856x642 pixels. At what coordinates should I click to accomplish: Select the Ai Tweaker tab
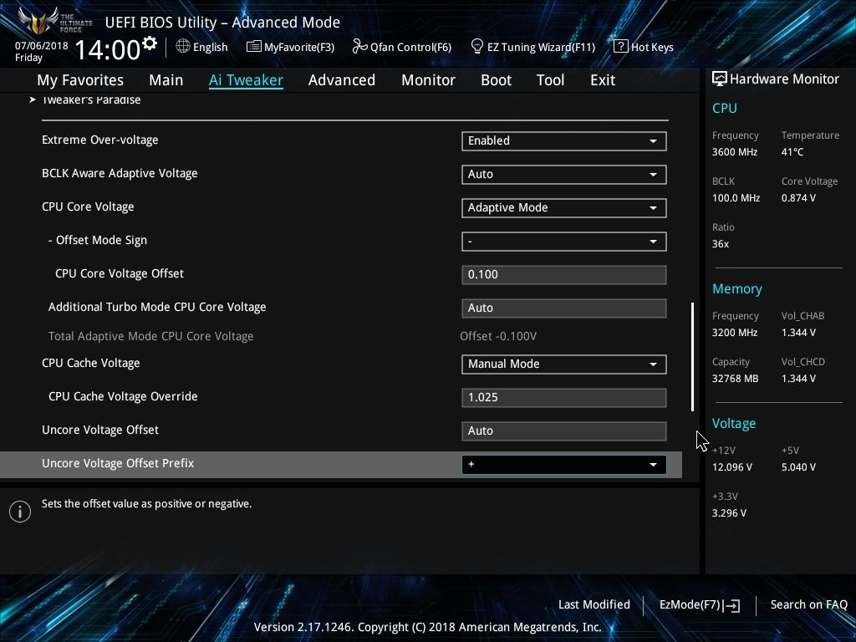point(246,80)
